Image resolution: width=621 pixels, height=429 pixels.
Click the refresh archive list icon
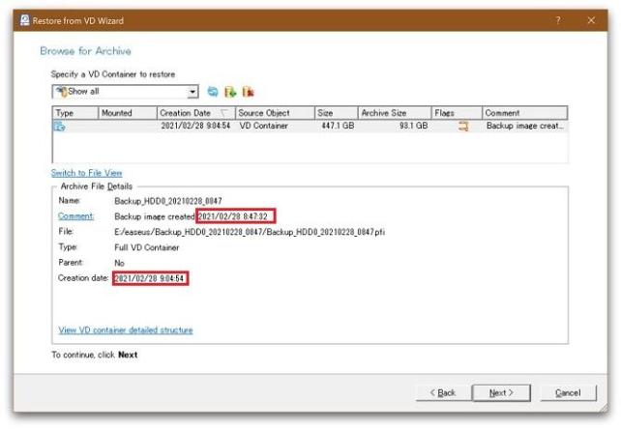point(213,92)
